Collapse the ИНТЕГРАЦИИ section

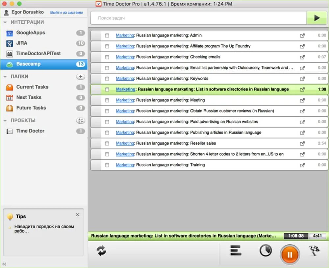point(5,22)
